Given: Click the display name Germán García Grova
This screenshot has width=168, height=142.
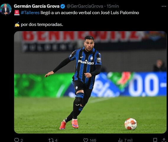Looking at the screenshot, I should 37,6.
